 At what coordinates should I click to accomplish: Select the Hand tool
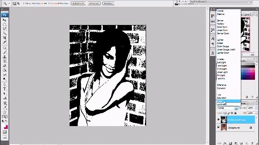click(4, 112)
